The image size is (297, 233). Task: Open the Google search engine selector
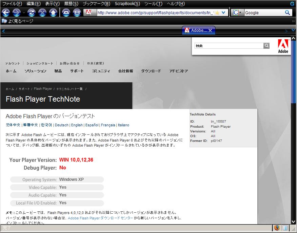point(237,13)
